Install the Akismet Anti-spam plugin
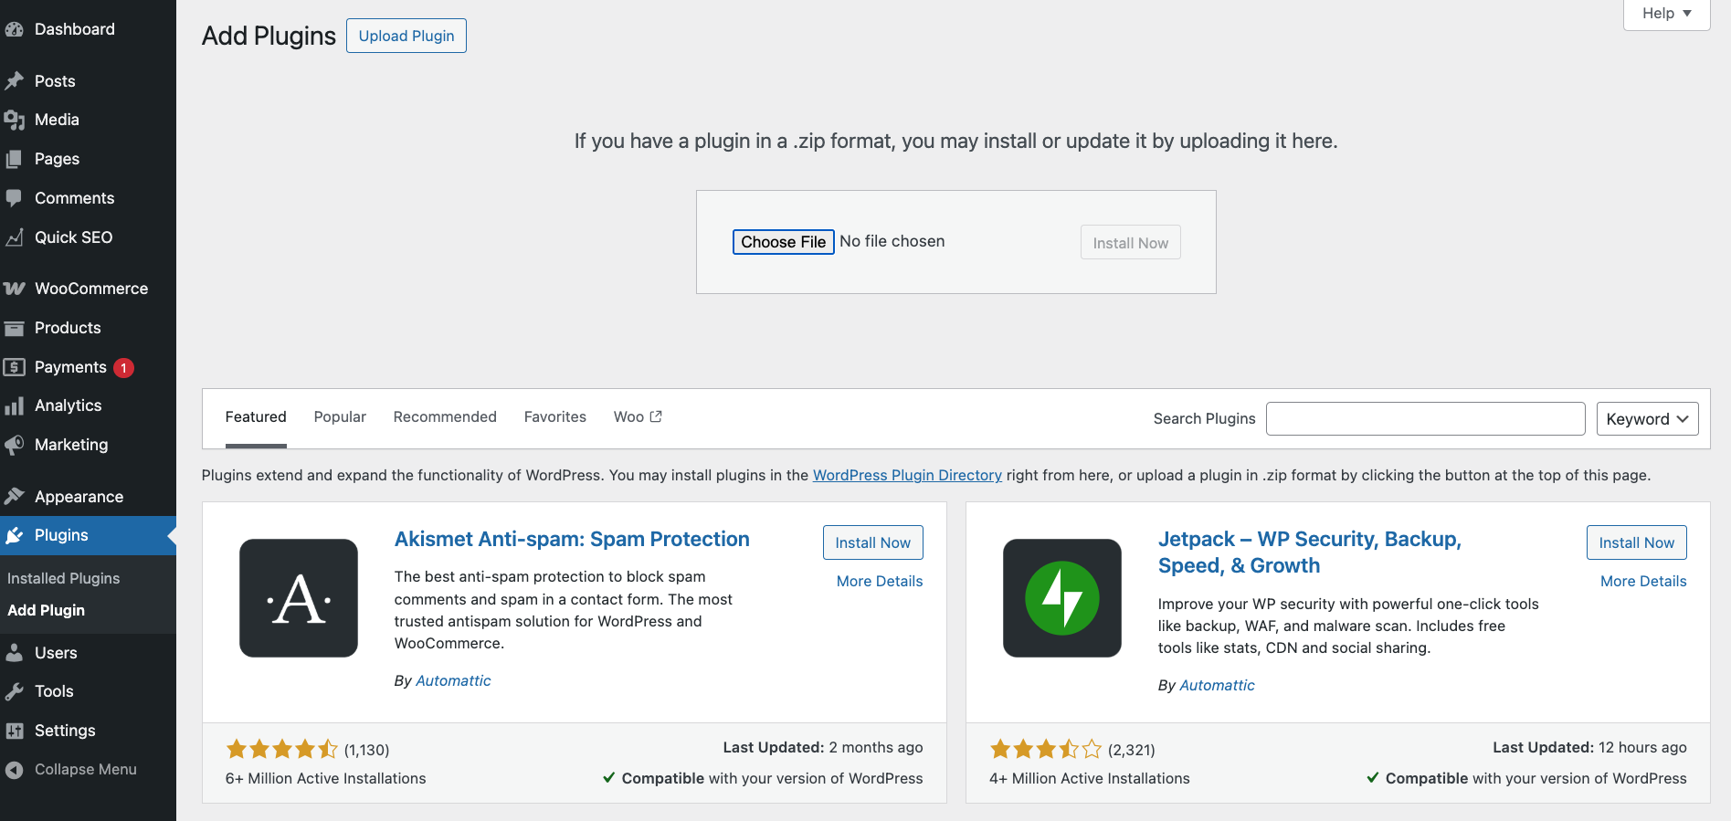 click(x=873, y=542)
